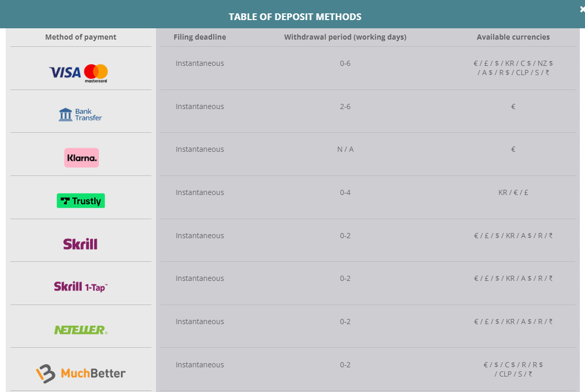This screenshot has width=585, height=392.
Task: Click Instantaneous in the MuchBetter row
Action: [x=200, y=365]
